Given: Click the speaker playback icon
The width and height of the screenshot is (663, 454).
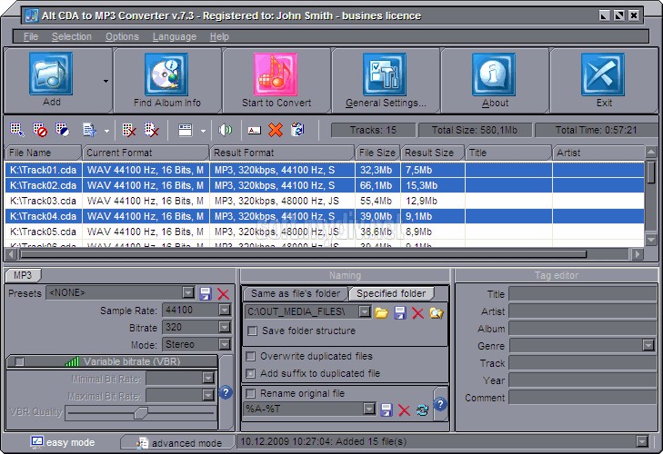Looking at the screenshot, I should 225,130.
